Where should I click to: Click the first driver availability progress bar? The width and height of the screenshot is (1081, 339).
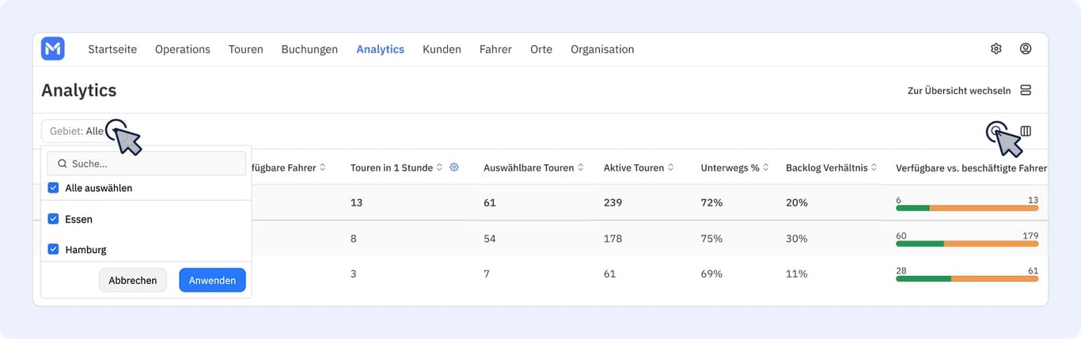click(967, 208)
